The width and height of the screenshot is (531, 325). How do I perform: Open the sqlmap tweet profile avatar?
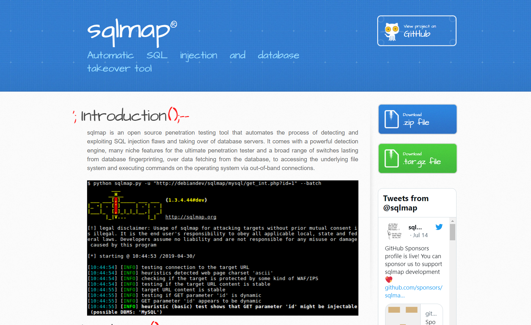pyautogui.click(x=394, y=231)
